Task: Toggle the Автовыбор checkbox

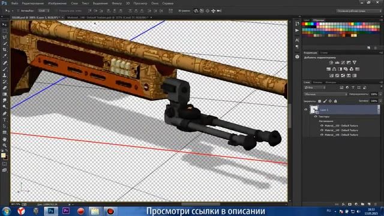Action: [18, 11]
